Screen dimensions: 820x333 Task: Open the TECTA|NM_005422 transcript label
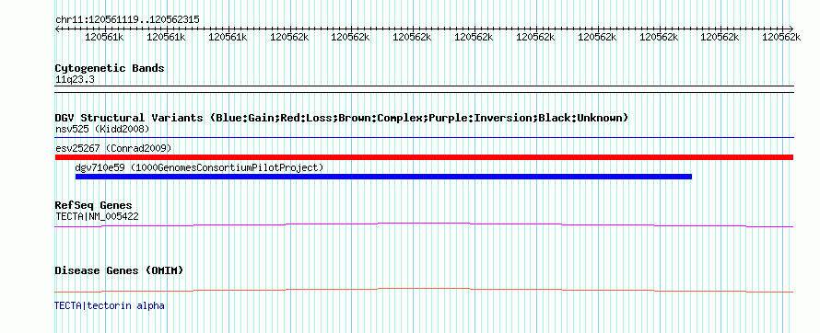point(97,216)
